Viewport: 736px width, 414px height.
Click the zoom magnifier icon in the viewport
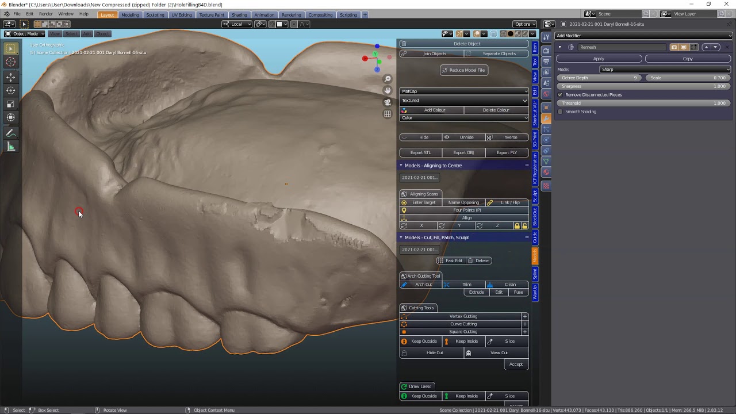[x=388, y=79]
